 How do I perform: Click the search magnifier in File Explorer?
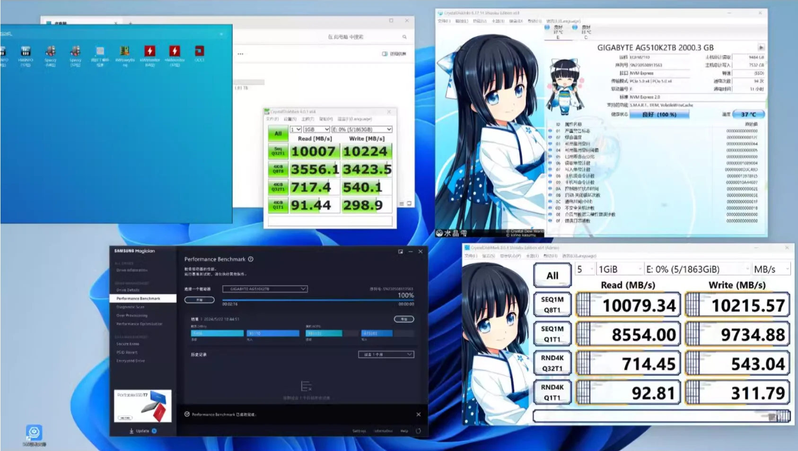click(x=404, y=37)
